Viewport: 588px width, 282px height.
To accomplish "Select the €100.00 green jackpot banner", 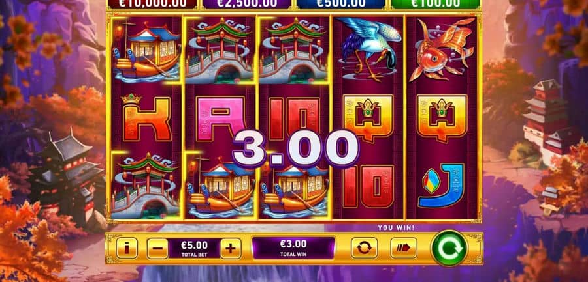I will tap(435, 4).
